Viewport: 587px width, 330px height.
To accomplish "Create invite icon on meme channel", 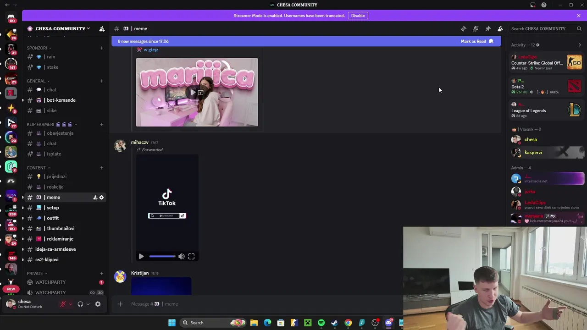I will [x=95, y=198].
